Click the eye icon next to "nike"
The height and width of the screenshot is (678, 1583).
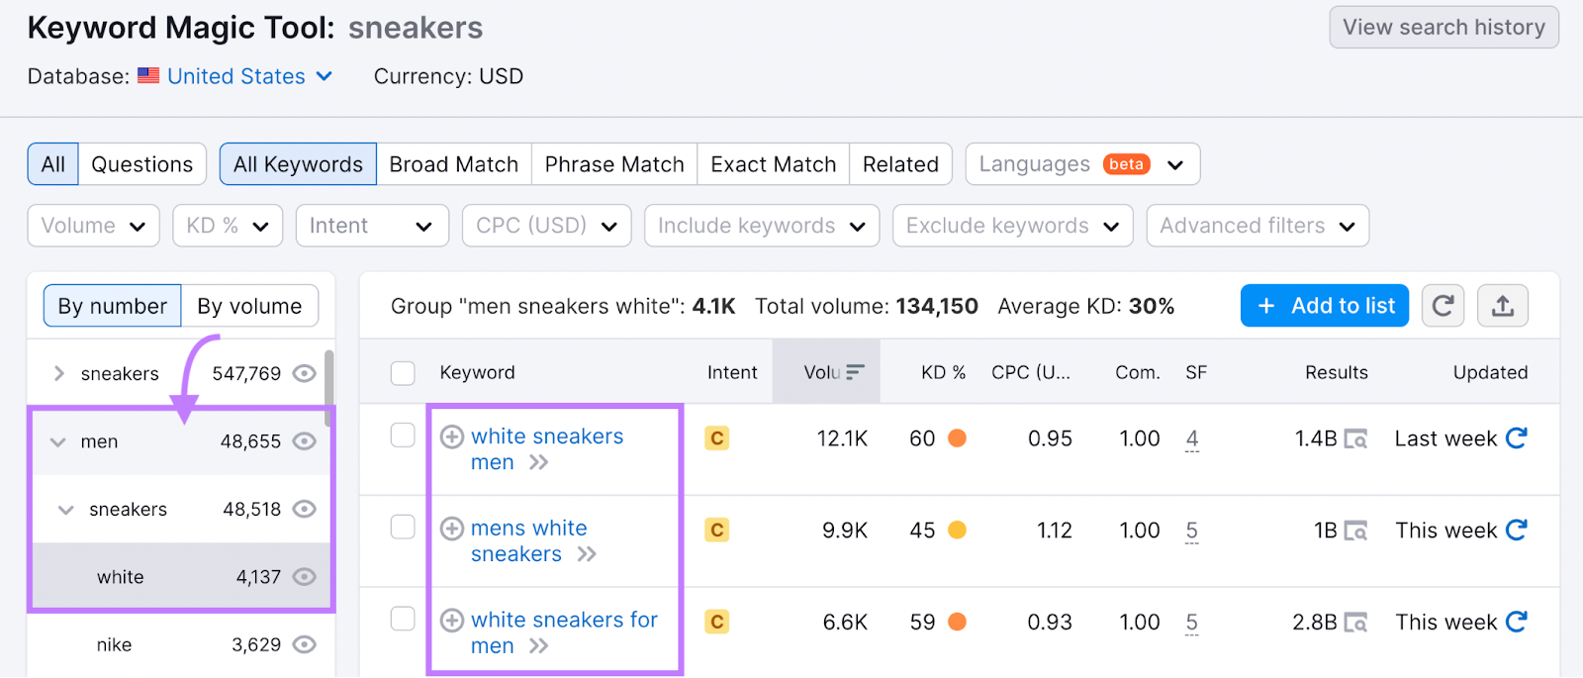(x=304, y=644)
